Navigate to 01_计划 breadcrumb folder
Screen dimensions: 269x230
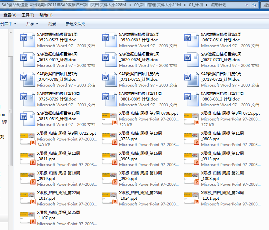point(196,5)
